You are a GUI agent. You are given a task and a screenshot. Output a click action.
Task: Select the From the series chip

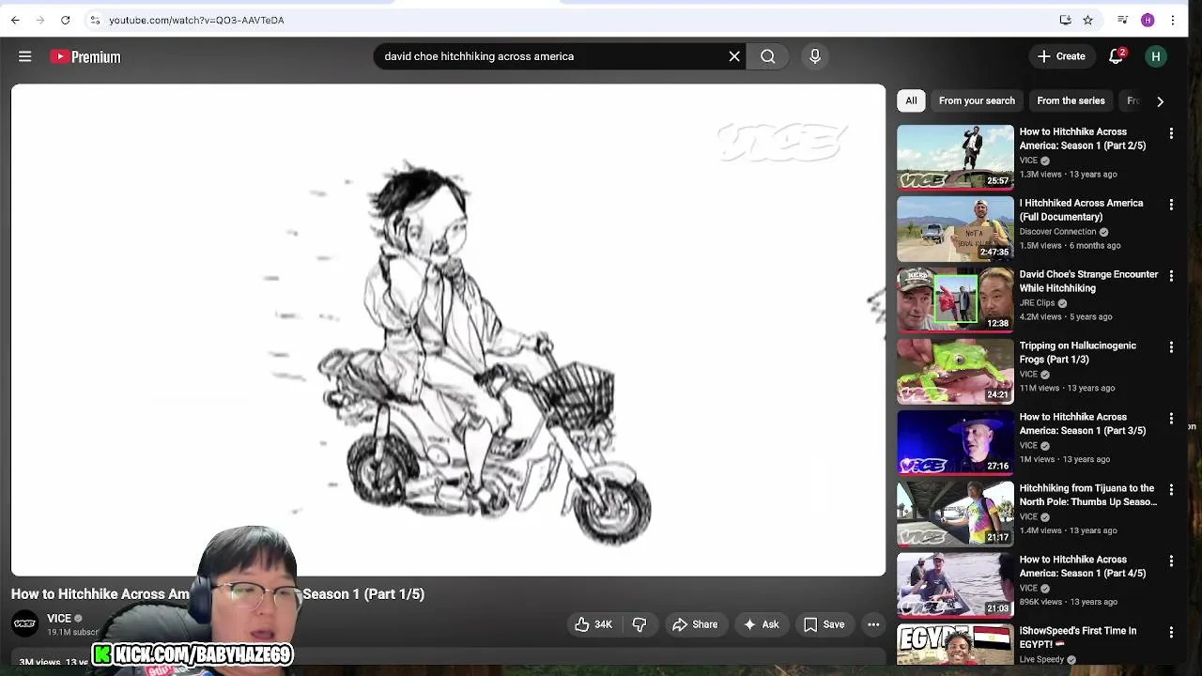1071,100
